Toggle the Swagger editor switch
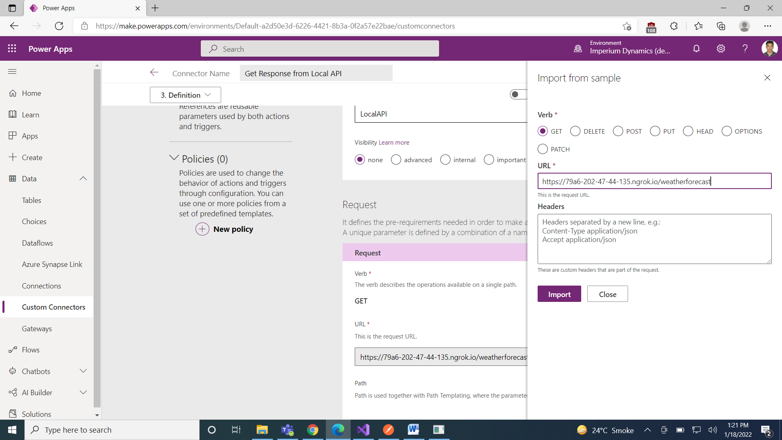The image size is (782, 440). [x=518, y=95]
